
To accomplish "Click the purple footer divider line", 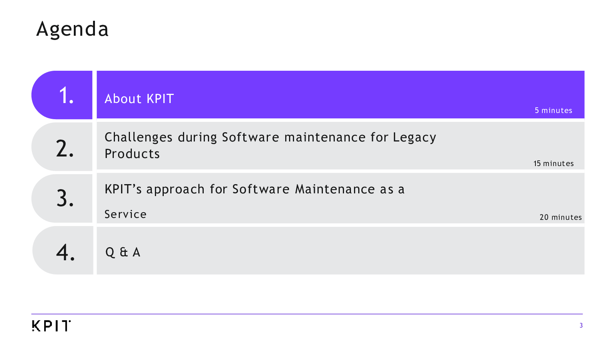I will tap(307, 314).
